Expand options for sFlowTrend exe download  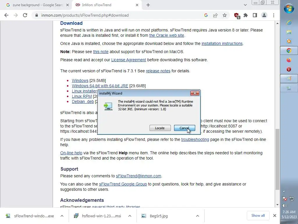[62, 216]
